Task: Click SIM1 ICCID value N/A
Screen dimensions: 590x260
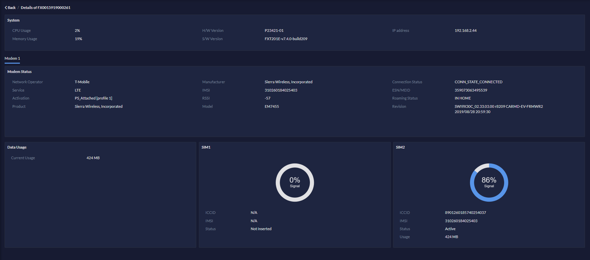Action: coord(254,213)
